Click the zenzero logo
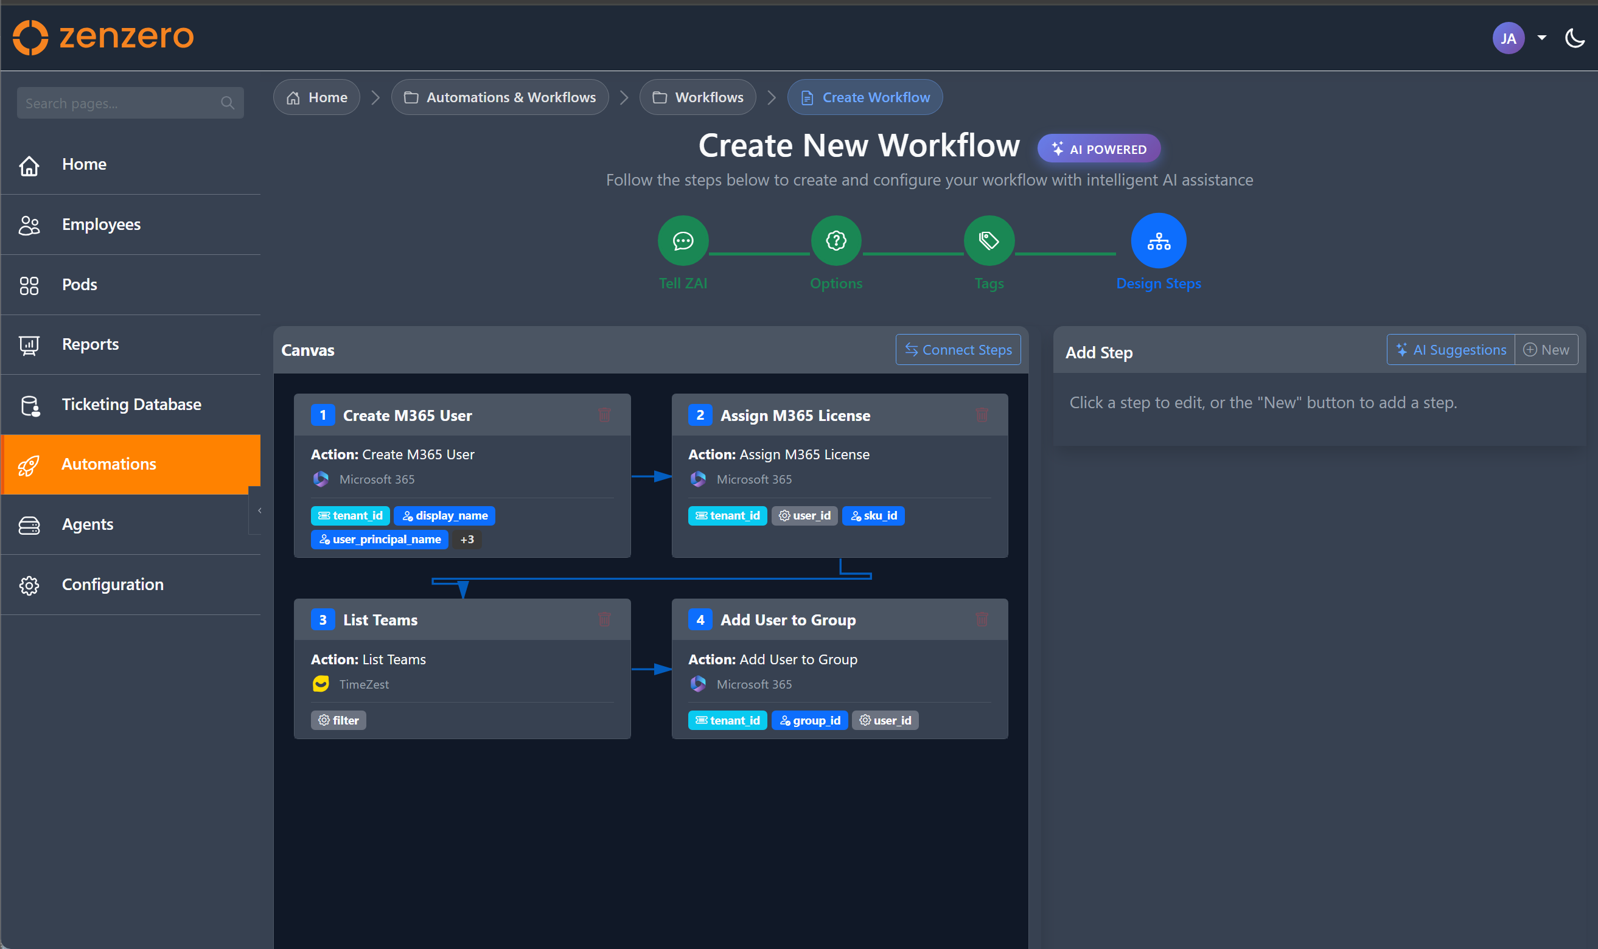The image size is (1598, 949). click(x=103, y=37)
